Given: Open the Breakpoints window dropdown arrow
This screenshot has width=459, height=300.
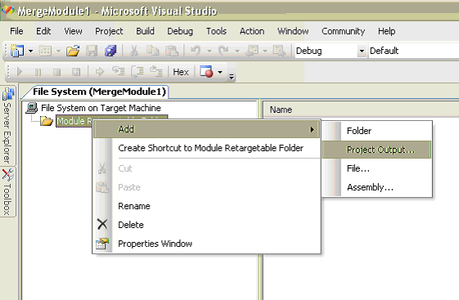Looking at the screenshot, I should click(x=220, y=72).
